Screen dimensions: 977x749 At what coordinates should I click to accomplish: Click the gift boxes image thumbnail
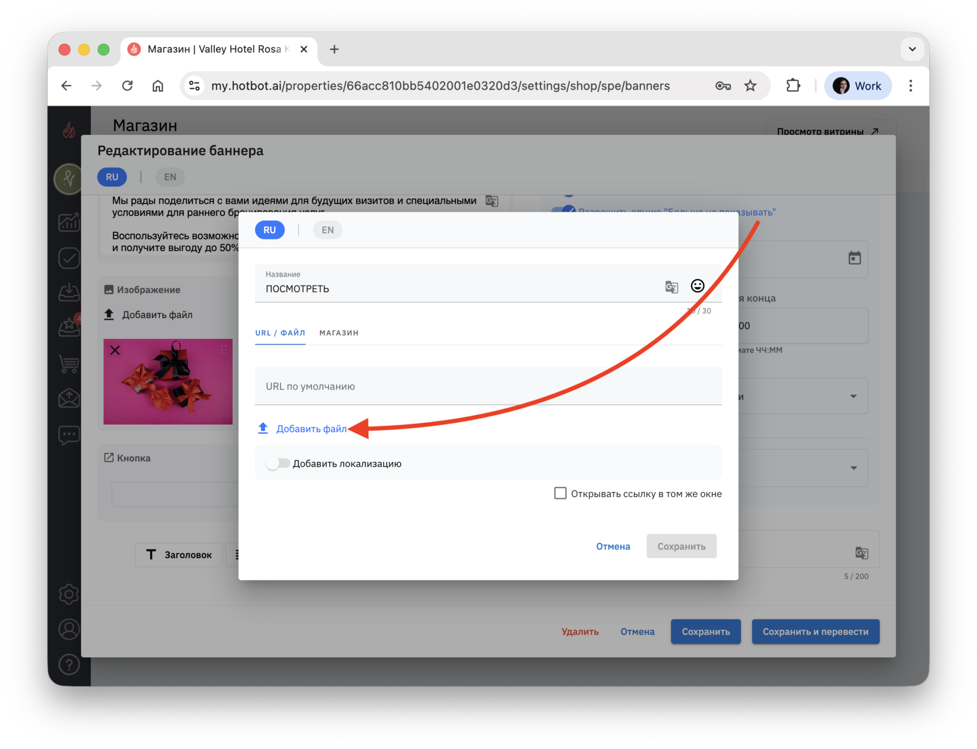[x=168, y=381]
